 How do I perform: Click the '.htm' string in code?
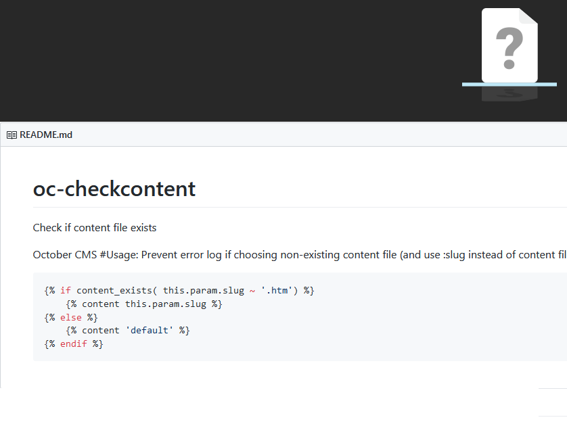[277, 291]
